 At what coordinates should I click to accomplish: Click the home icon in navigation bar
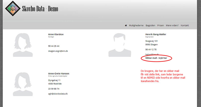pos(126,25)
